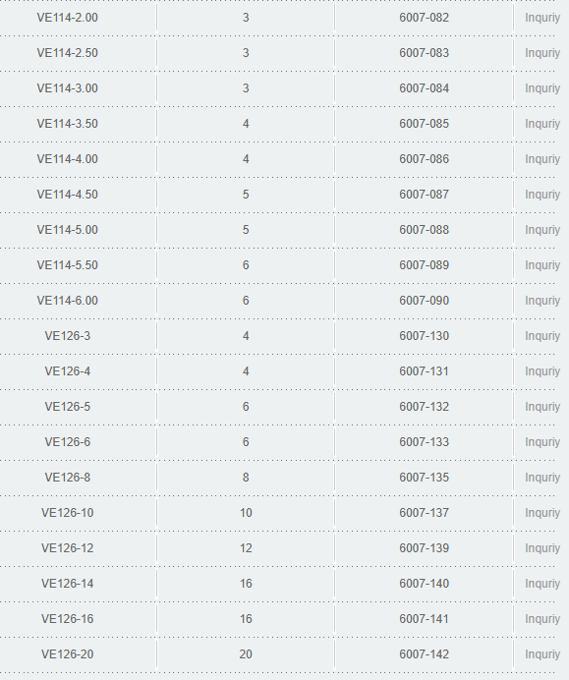Viewport: 569px width, 680px height.
Task: Open the Inquriy link for VE126-3
Action: (x=542, y=336)
